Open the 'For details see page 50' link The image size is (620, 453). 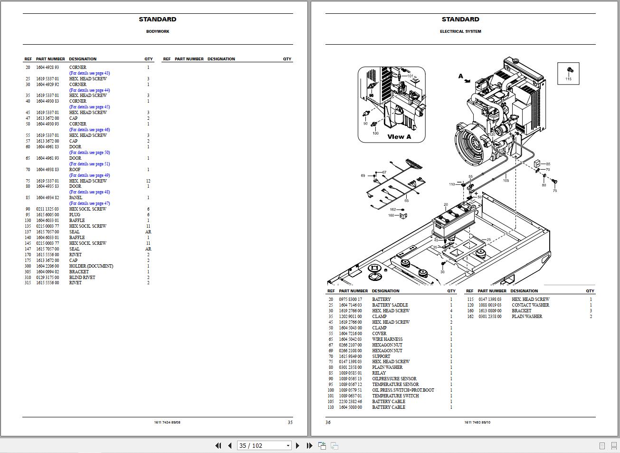pos(89,152)
